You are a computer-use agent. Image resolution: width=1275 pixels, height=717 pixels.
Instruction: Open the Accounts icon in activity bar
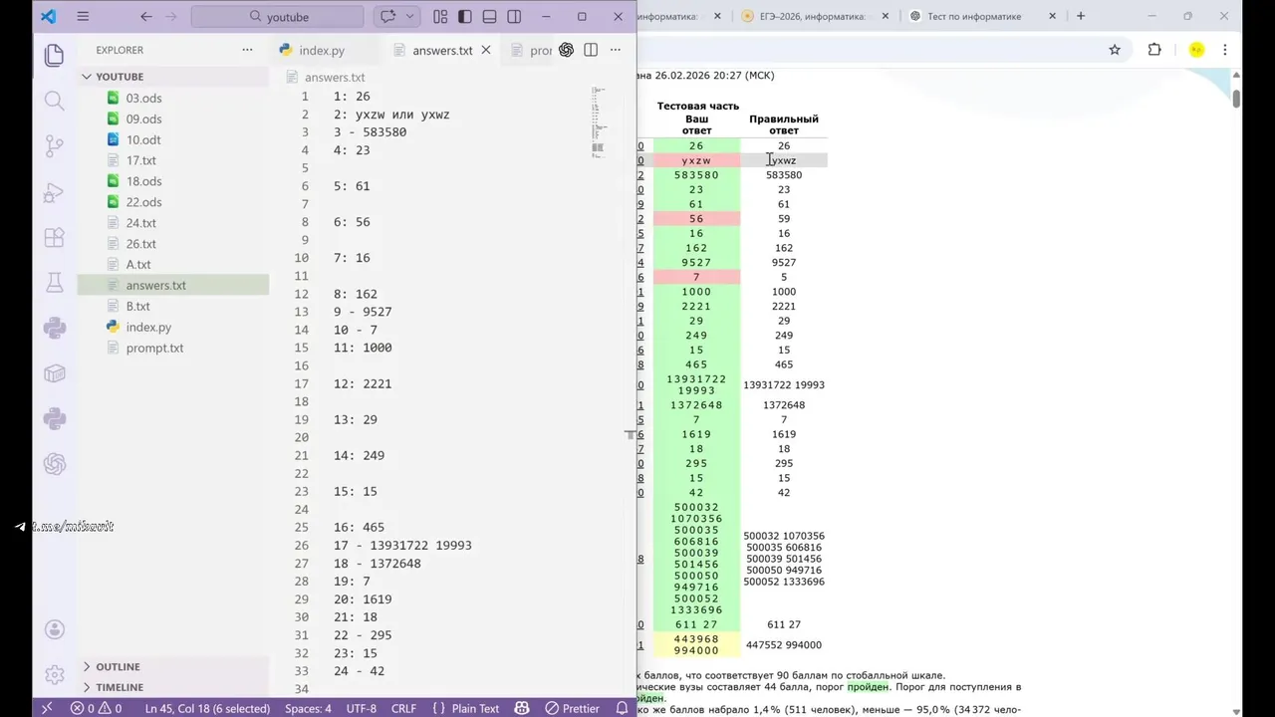[x=55, y=629]
